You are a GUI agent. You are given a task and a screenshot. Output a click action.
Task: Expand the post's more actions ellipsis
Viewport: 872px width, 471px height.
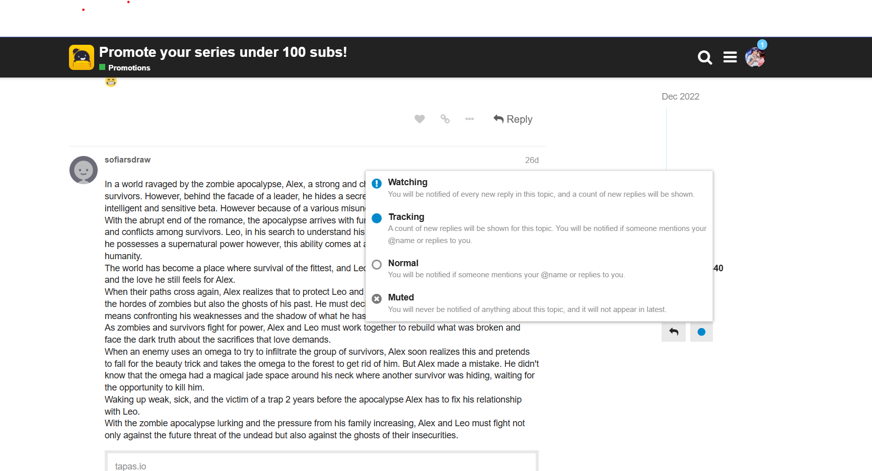point(470,119)
